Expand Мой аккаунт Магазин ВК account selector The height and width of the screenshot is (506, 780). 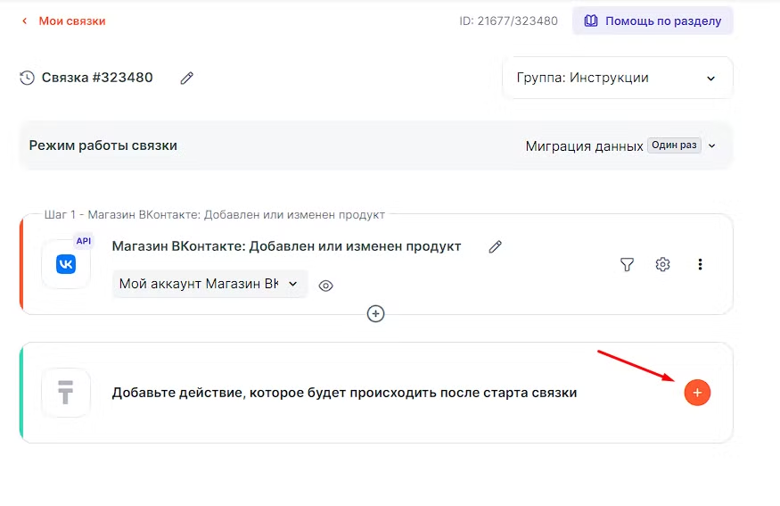point(209,284)
